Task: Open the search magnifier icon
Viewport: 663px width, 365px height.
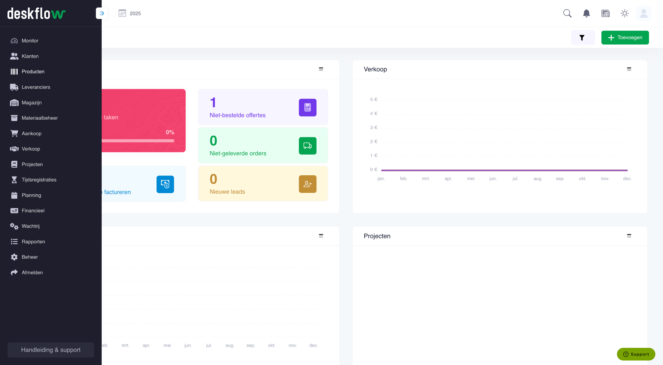Action: [x=567, y=13]
